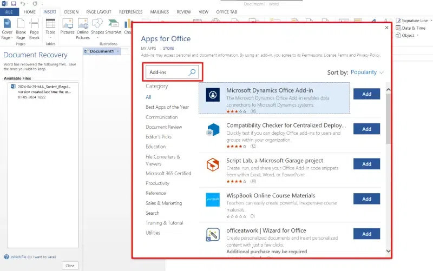Screen dimensions: 433x271
Task: Open the Table insertion menu
Action: coord(50,29)
